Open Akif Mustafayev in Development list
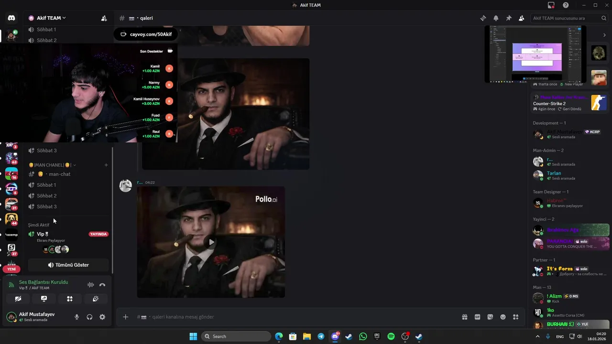 coord(570,134)
